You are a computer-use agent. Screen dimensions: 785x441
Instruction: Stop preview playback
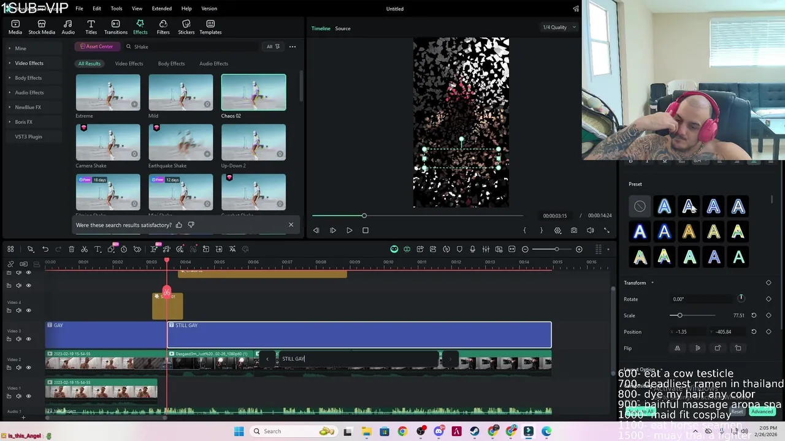366,230
